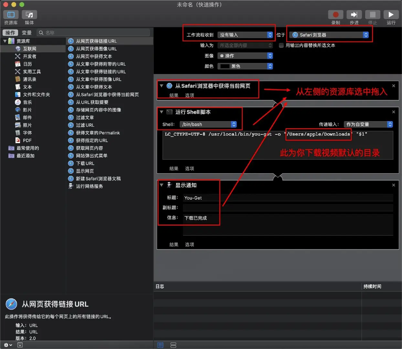The width and height of the screenshot is (402, 349).
Task: Remove the Safari current webpage action
Action: click(394, 86)
